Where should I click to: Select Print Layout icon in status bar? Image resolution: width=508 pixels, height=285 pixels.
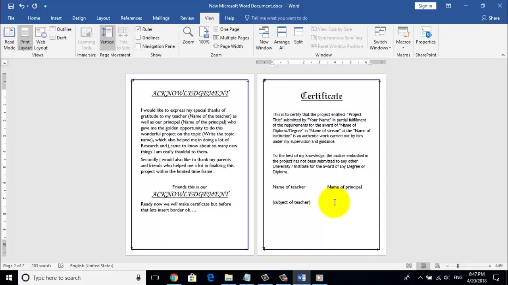423,266
